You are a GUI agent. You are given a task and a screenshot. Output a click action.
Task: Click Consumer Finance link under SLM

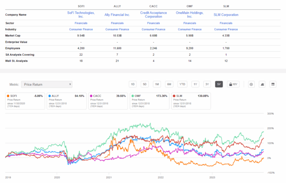click(x=226, y=29)
